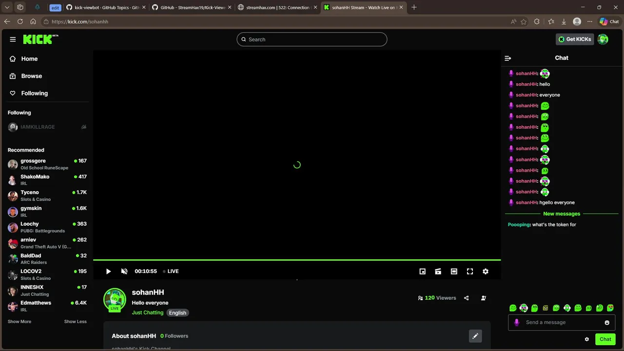Focus the Send a message field
Viewport: 624px width, 351px height.
pyautogui.click(x=562, y=322)
